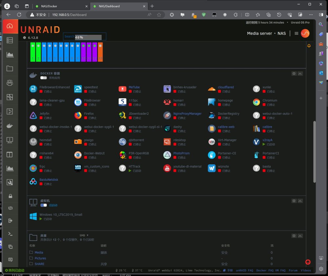Open browser settings and more menu
Screen dimensions: 328x276
point(311,15)
